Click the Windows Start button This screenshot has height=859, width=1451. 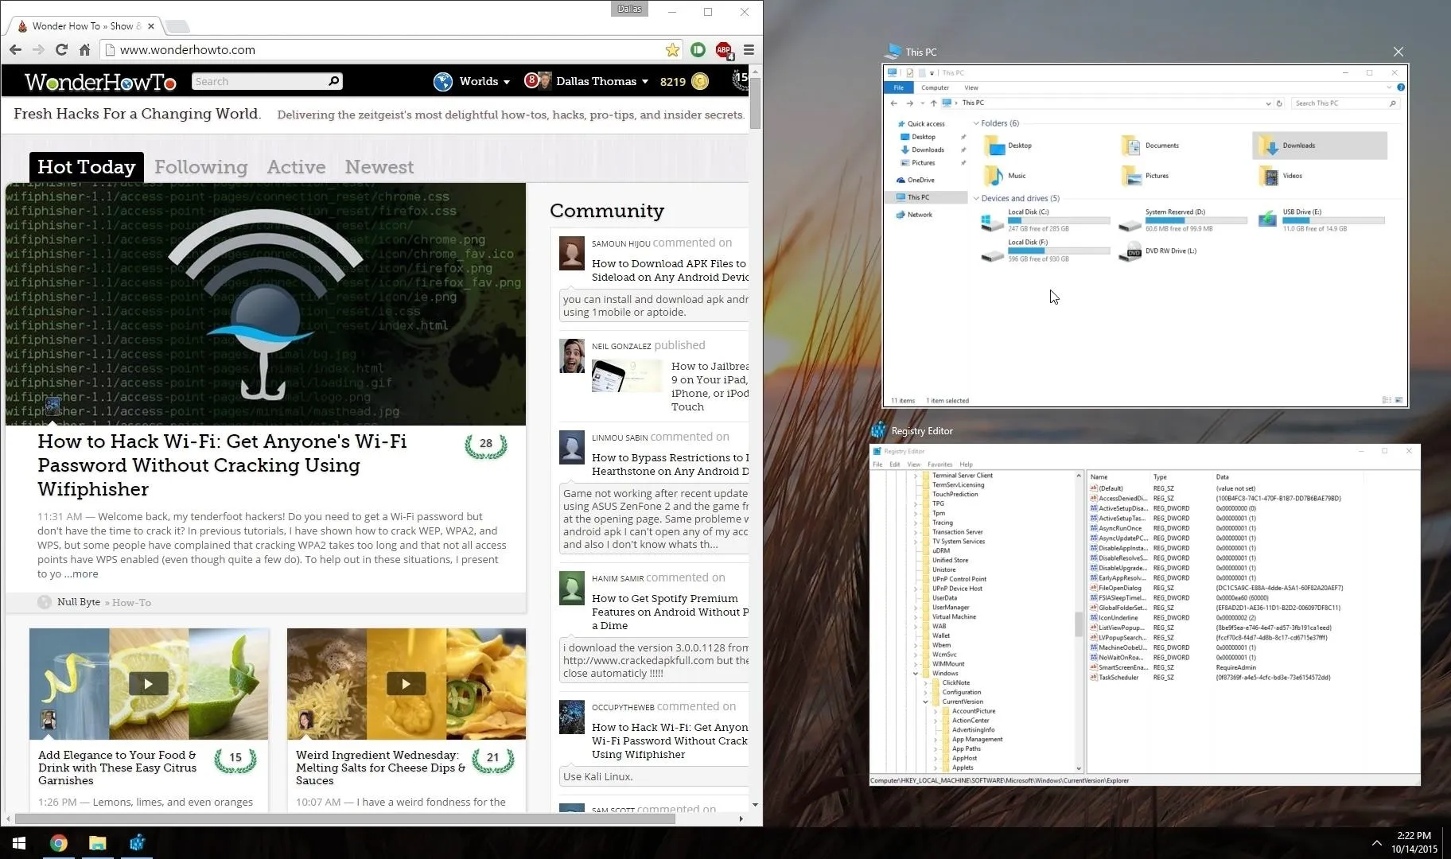tap(19, 843)
